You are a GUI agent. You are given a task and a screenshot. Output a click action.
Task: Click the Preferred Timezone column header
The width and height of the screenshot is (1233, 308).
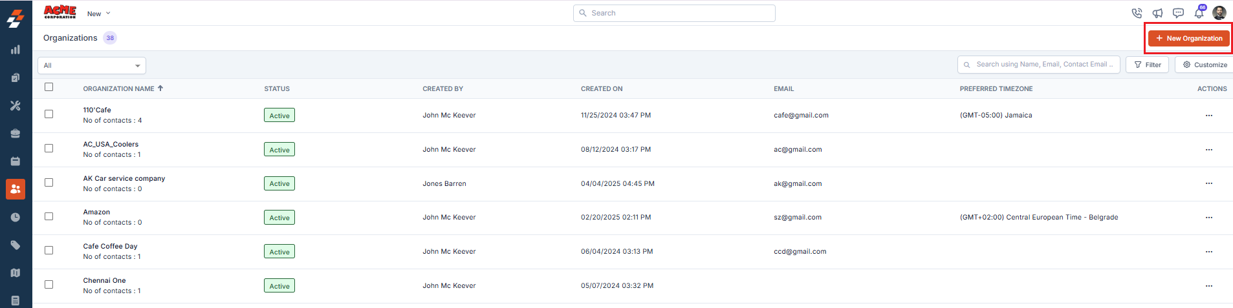coord(996,88)
